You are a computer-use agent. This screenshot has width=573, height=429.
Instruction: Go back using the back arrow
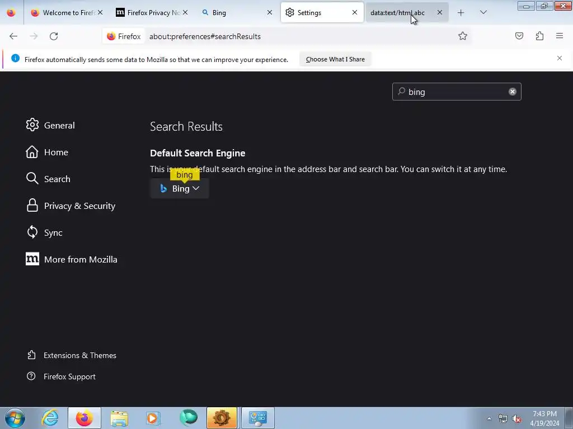click(x=13, y=36)
